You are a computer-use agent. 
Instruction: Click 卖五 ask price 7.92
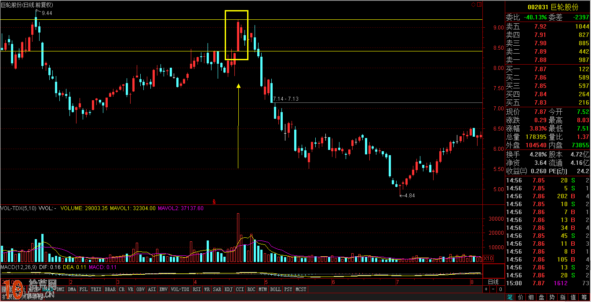click(x=540, y=27)
